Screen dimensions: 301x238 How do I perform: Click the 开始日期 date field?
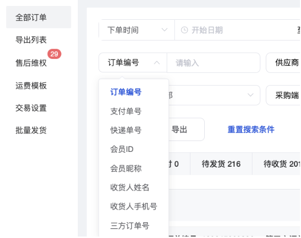pos(223,30)
